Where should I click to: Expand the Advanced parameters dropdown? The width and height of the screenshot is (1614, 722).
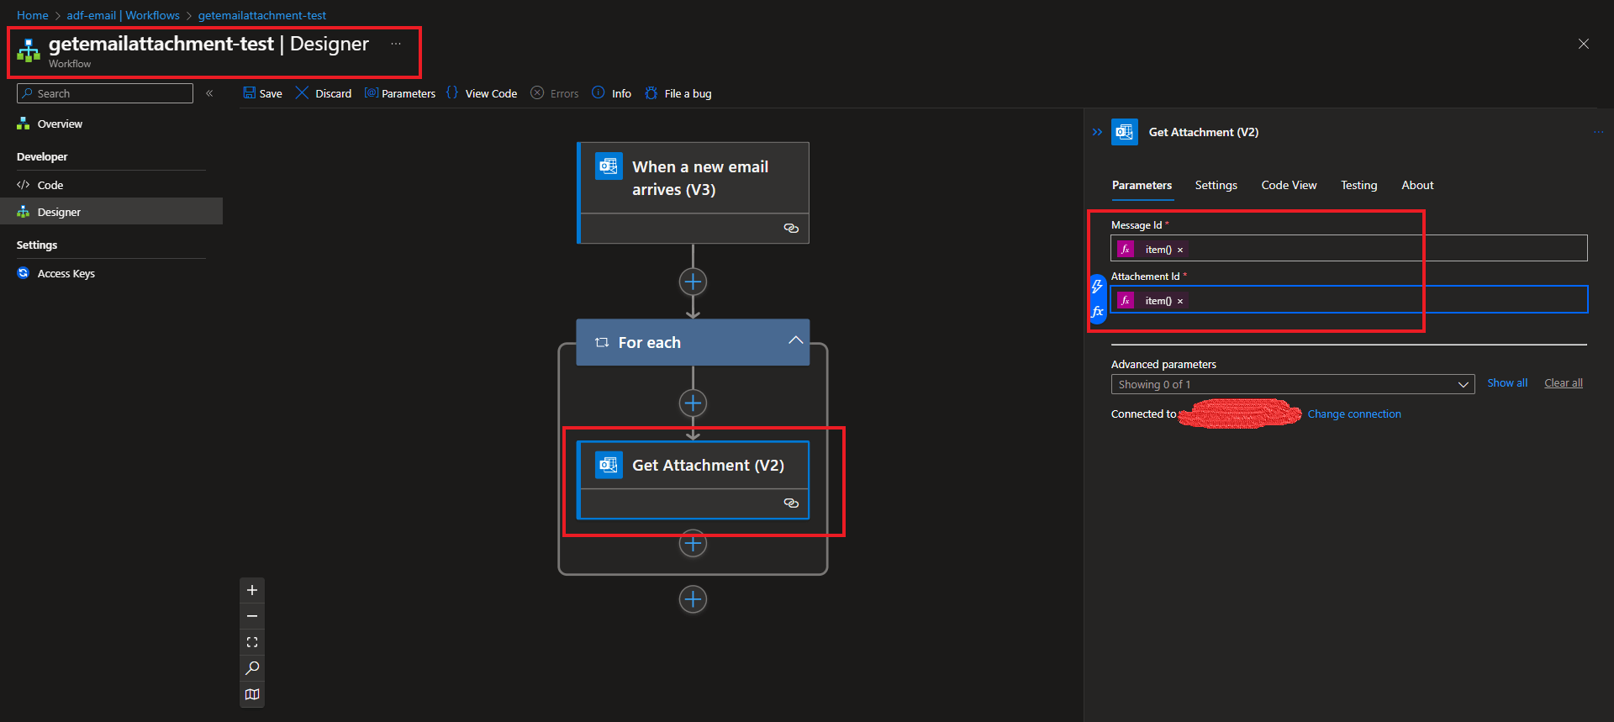click(1463, 384)
